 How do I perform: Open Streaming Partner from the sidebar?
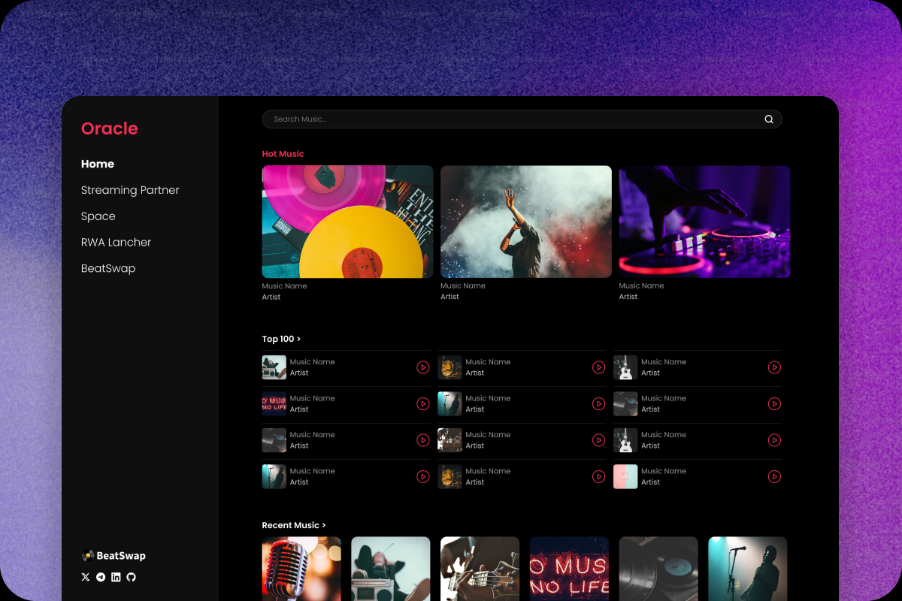tap(130, 190)
